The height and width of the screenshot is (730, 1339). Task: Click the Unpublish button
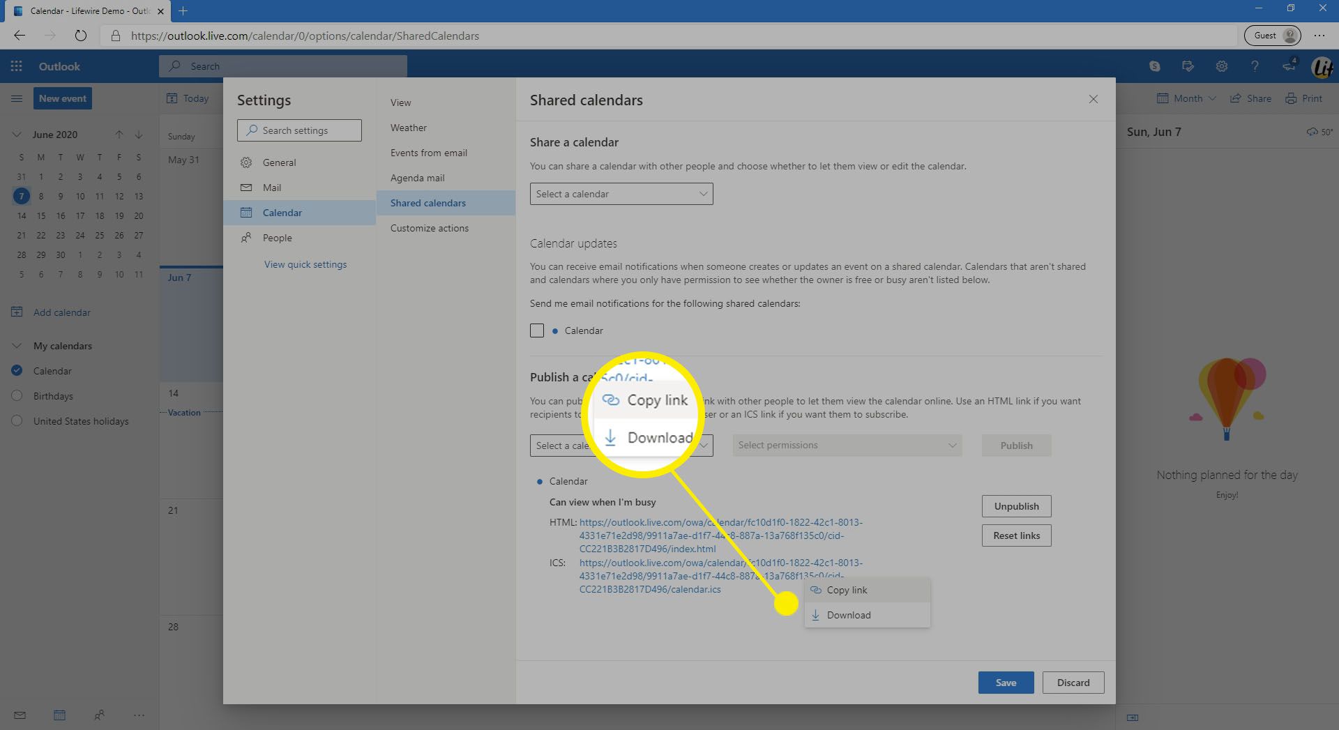coord(1016,506)
